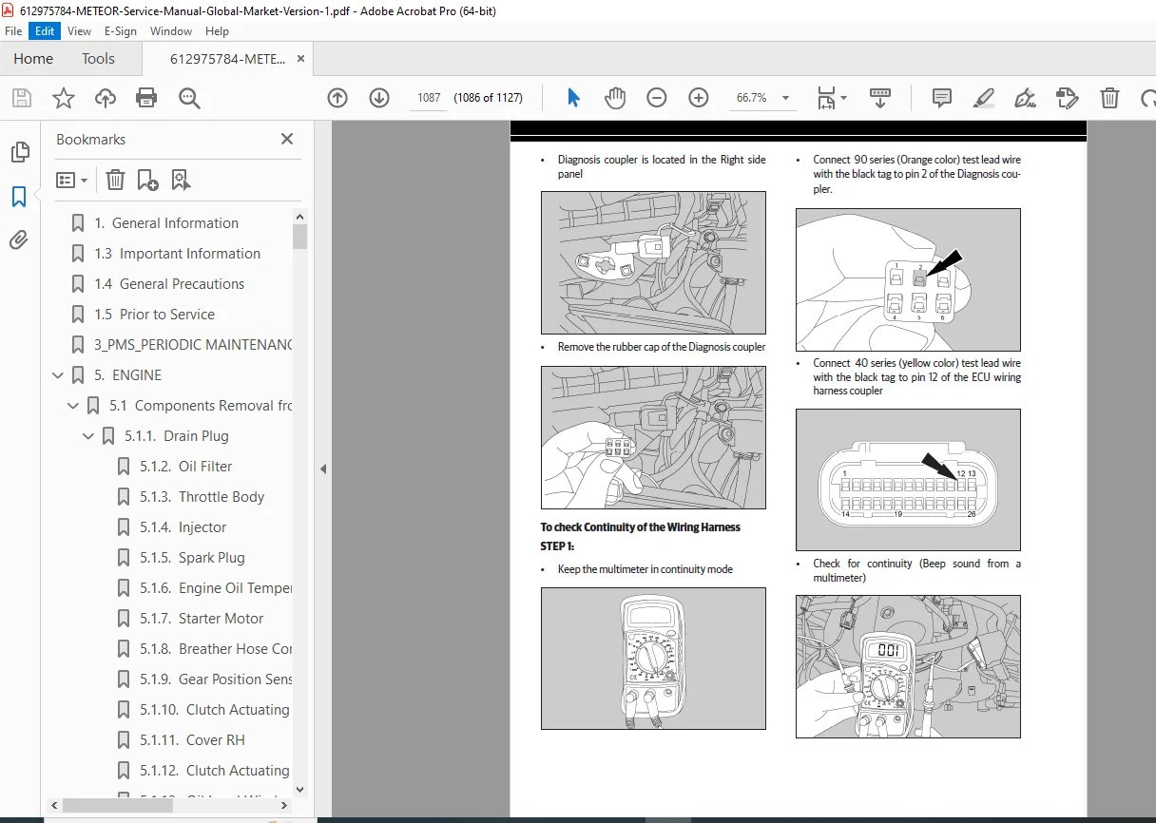Click the page number input field

tap(429, 98)
